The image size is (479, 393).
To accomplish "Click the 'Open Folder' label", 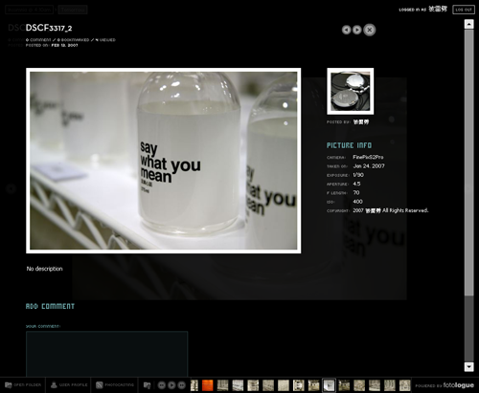I will coord(28,385).
